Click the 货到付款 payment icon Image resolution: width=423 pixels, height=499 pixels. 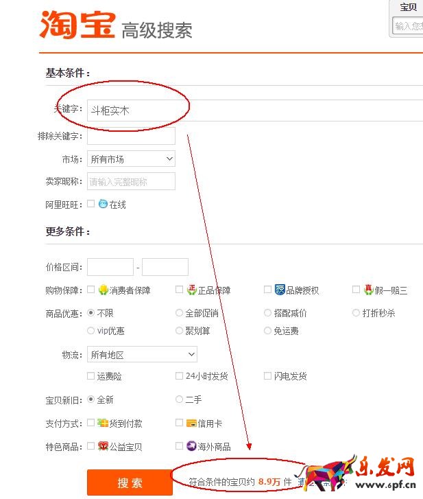pos(104,423)
